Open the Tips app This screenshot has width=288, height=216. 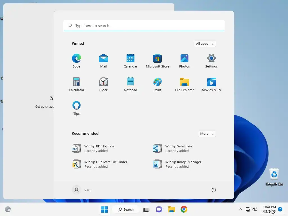[76, 108]
